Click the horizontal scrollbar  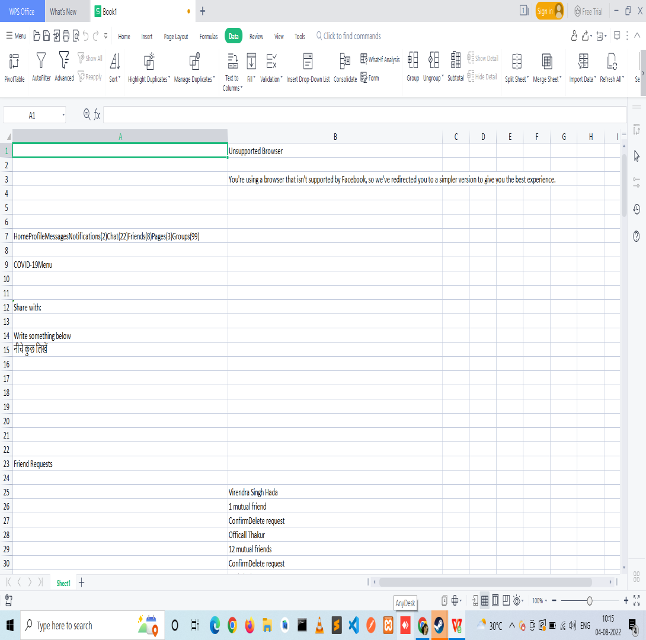[x=485, y=582]
